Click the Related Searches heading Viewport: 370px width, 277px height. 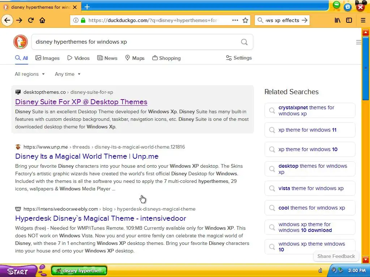[292, 92]
